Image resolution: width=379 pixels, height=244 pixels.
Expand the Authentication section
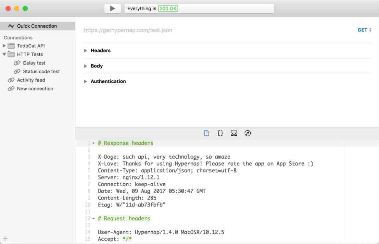(85, 82)
